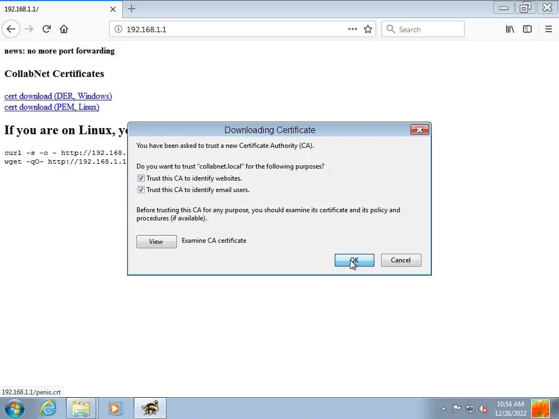This screenshot has width=559, height=419.
Task: Show site information for 192.168.1.1
Action: (118, 29)
